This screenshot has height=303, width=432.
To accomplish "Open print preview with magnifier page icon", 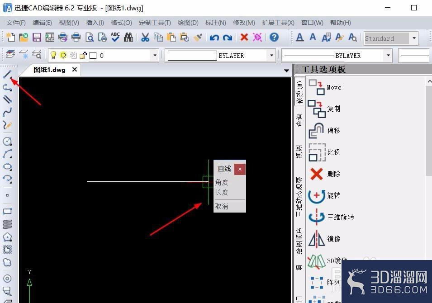I will coord(89,37).
